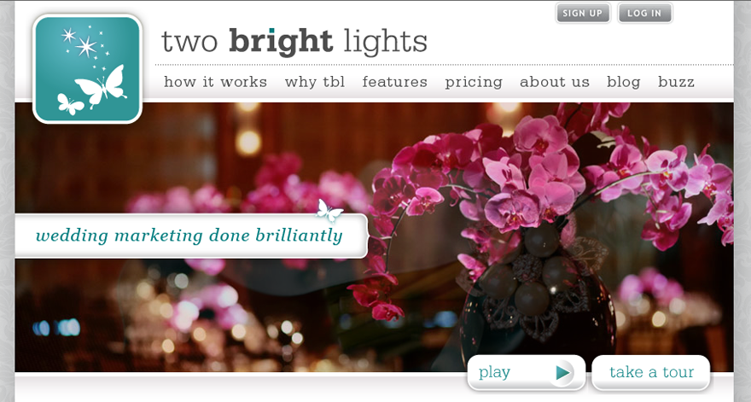Click the small white butterfly in logo
This screenshot has width=751, height=402.
tap(70, 104)
